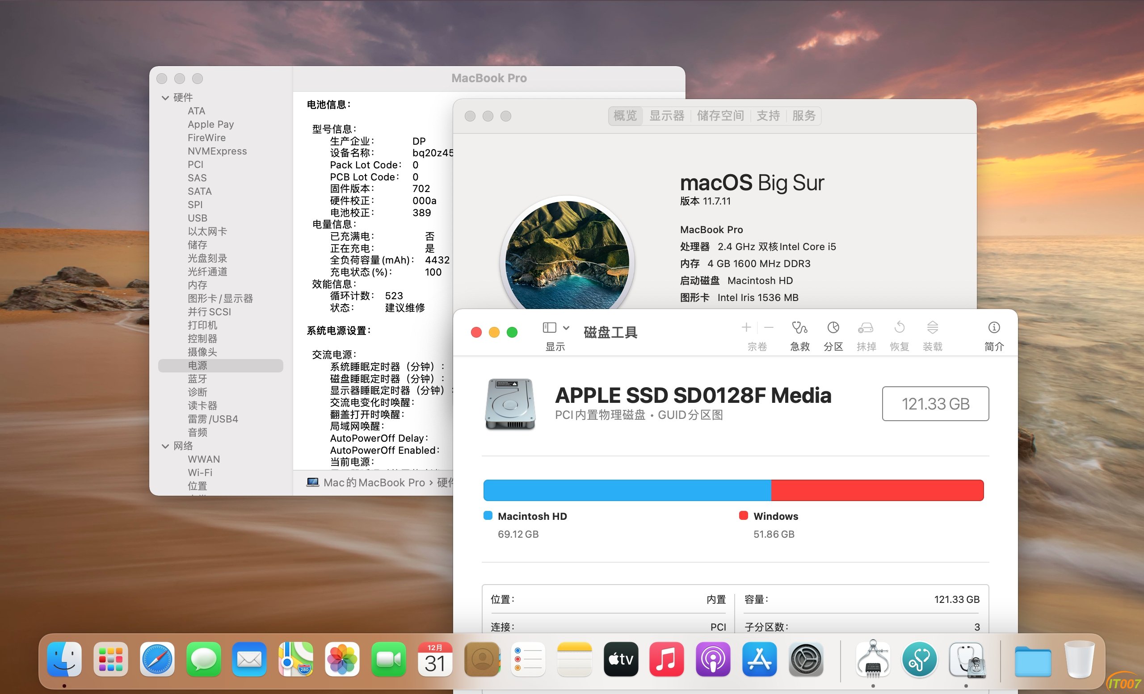The height and width of the screenshot is (694, 1144).
Task: Open FaceTime from the Dock
Action: 389,659
